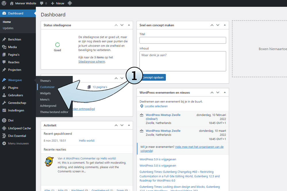Viewport: 287px width, 191px height.
Task: Open Gereedschap wrench icon
Action: tap(4, 103)
